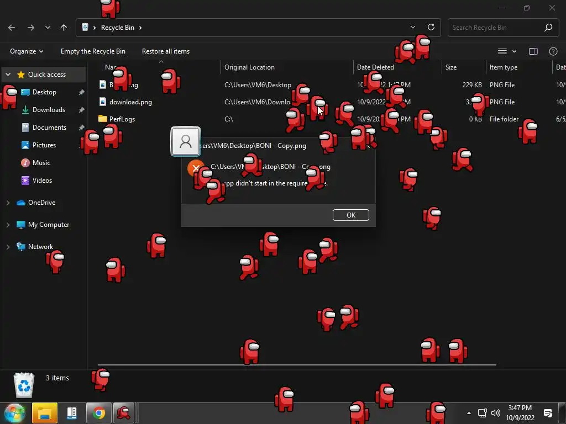Image resolution: width=566 pixels, height=424 pixels.
Task: Open the Organize menu
Action: click(27, 51)
